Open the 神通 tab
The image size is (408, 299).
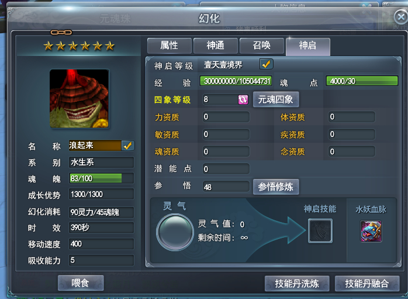216,45
